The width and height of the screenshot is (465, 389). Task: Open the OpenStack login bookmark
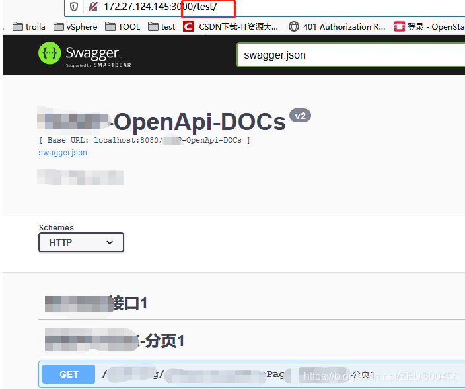[429, 27]
